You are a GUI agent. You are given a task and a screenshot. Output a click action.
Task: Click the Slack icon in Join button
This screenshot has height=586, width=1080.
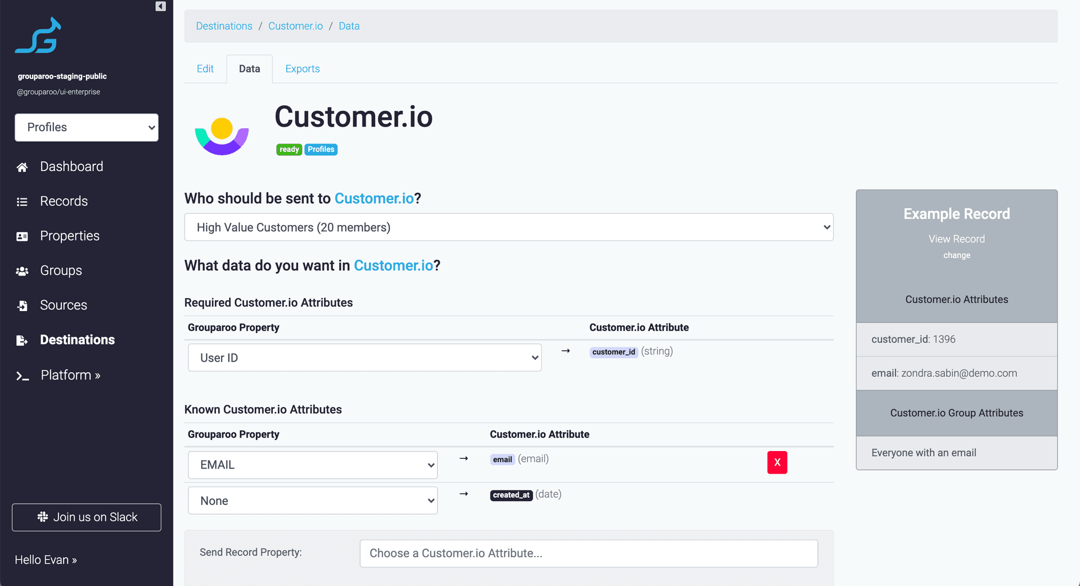coord(43,517)
